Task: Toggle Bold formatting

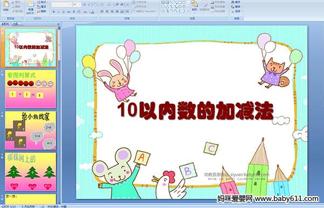Action: 53,12
